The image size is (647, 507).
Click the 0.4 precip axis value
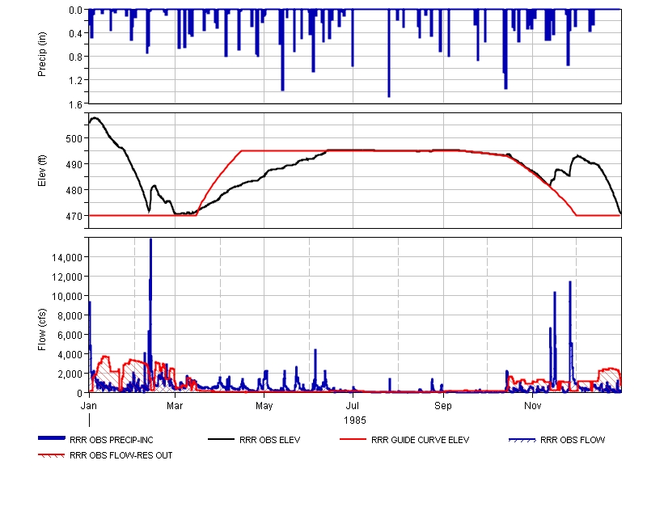coord(75,33)
